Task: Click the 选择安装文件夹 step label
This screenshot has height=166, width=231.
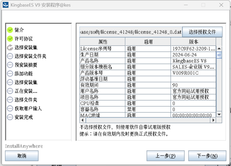Action: click(x=30, y=56)
